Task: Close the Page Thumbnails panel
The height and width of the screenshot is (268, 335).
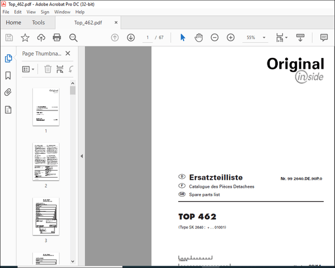Action: 68,53
